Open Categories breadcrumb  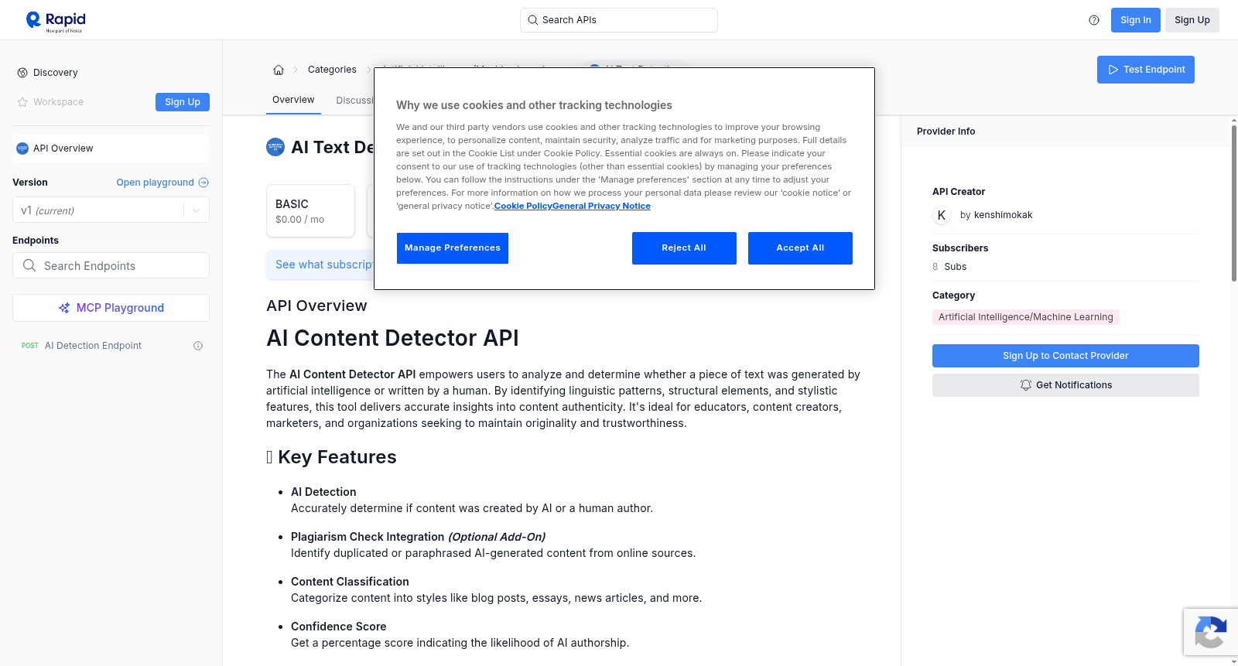[x=332, y=70]
